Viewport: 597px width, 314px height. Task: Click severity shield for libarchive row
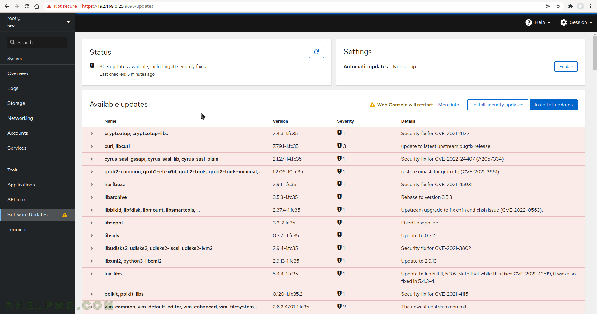tap(339, 197)
